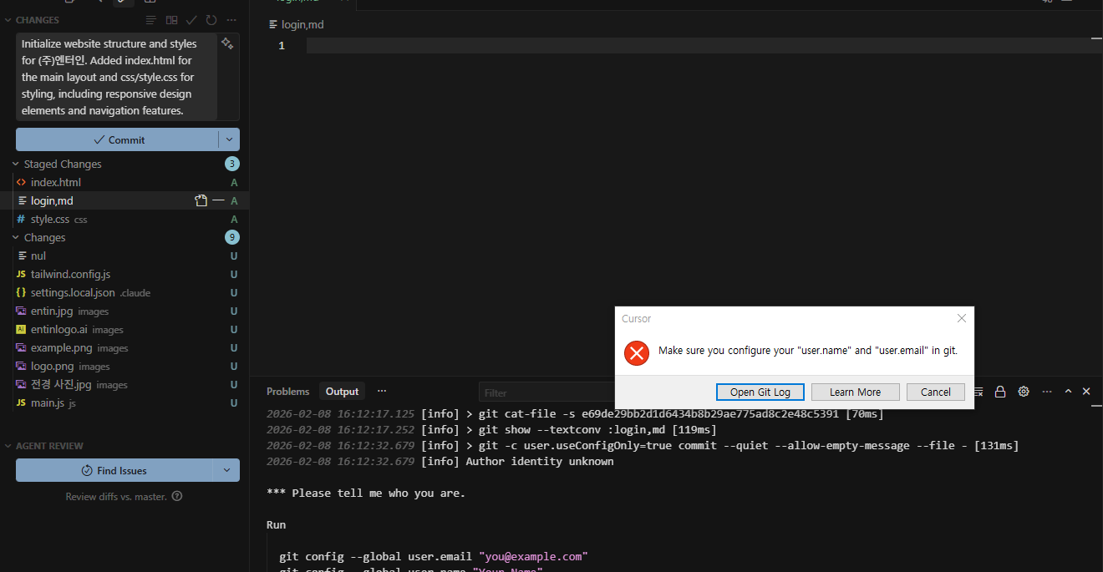Close the Cursor error dialog

(961, 318)
